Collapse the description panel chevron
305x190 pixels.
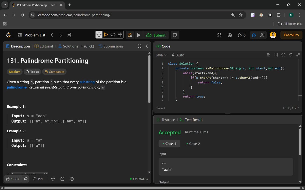[147, 46]
